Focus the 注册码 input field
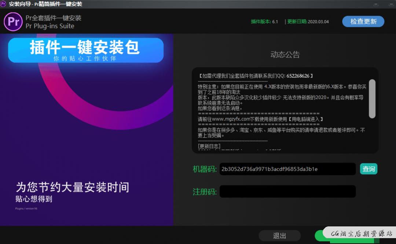Image resolution: width=396 pixels, height=244 pixels. (x=288, y=192)
